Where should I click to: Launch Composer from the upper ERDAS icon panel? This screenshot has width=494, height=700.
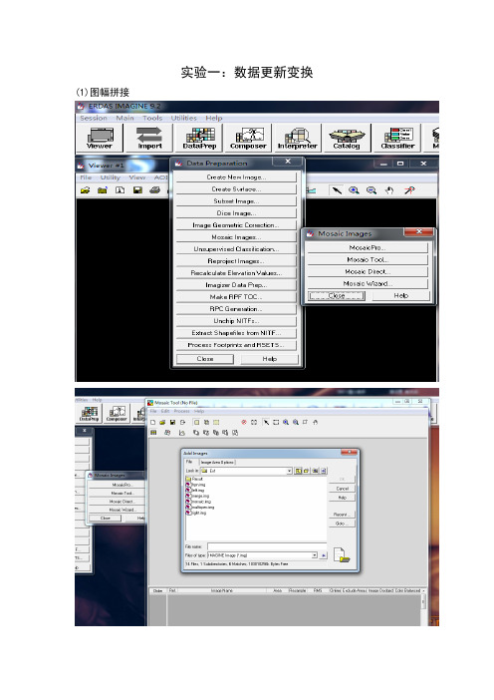coord(248,138)
